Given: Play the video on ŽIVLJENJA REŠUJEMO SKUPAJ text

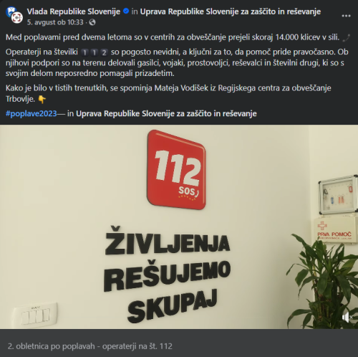Looking at the screenshot, I should tap(168, 275).
